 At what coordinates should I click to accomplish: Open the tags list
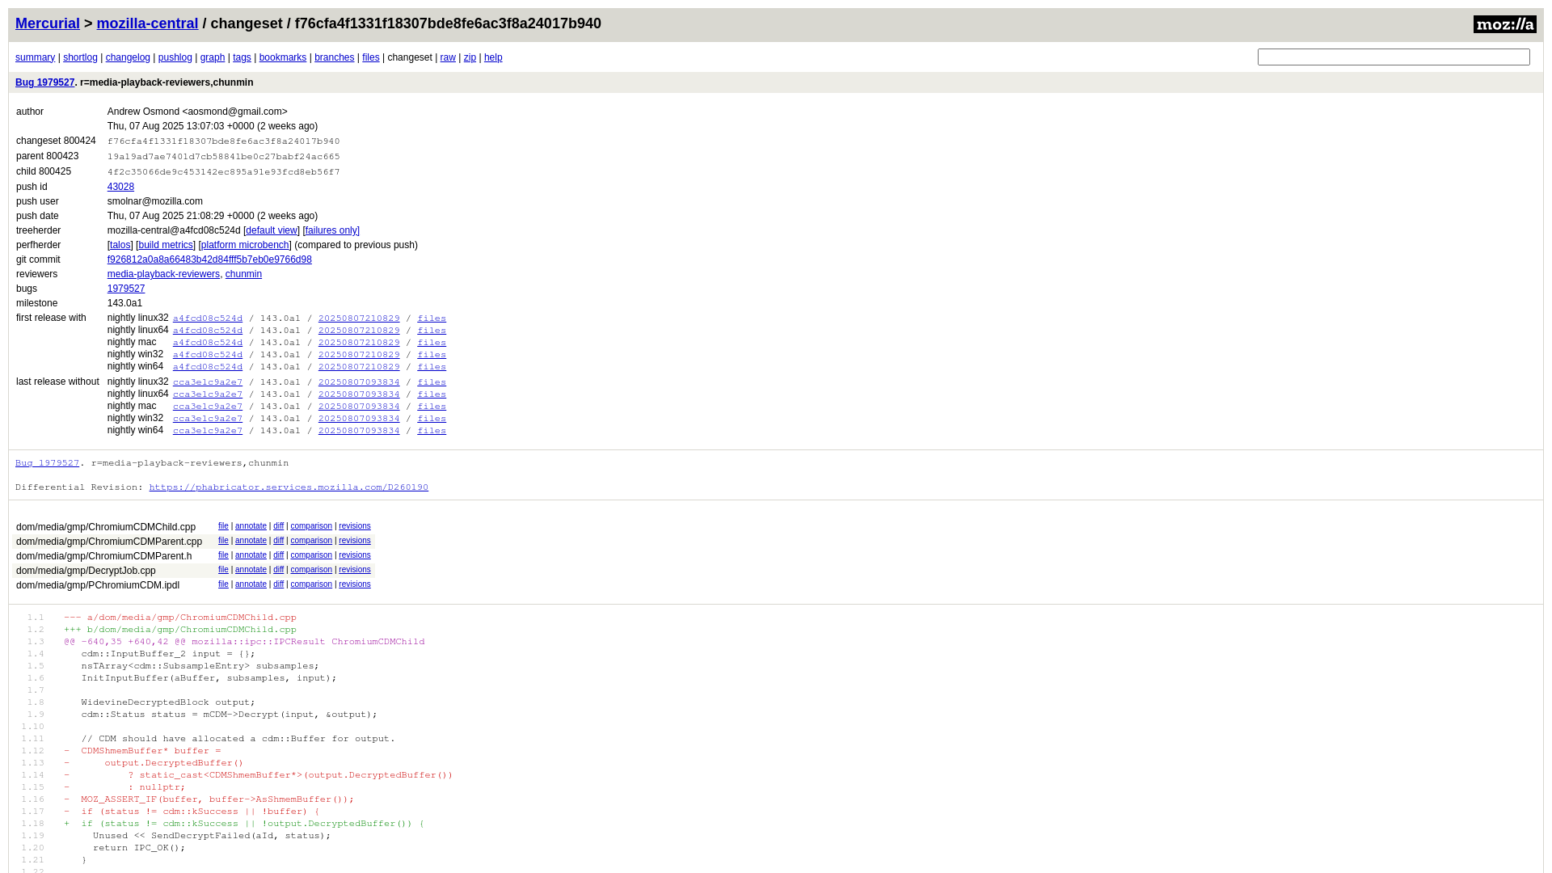(x=242, y=57)
